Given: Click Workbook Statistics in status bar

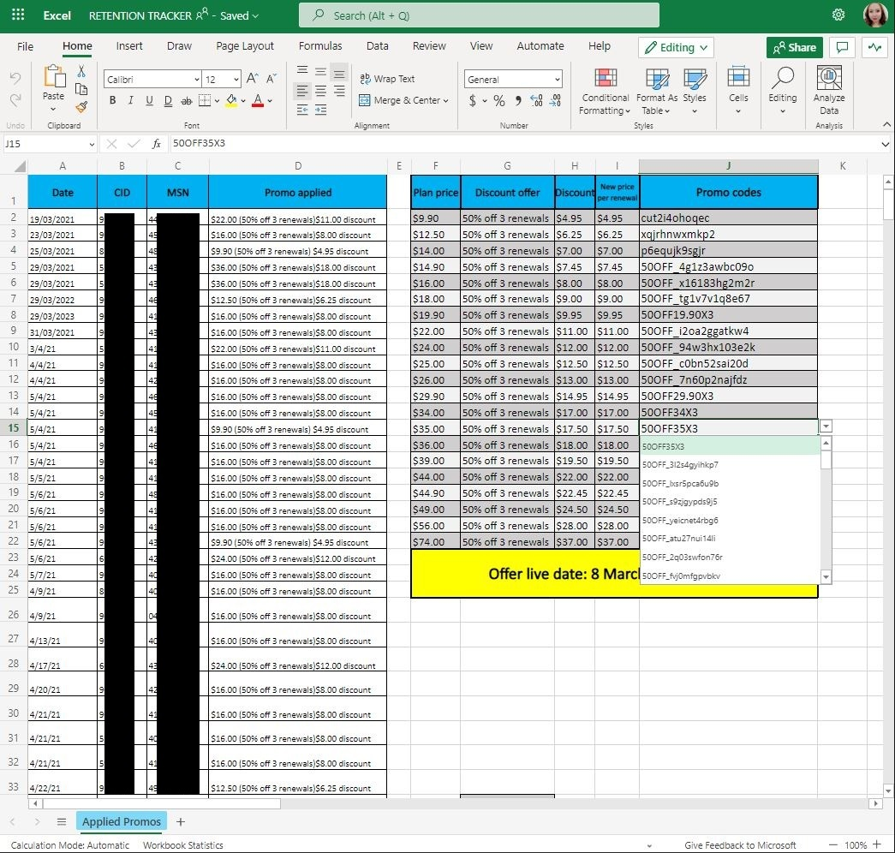Looking at the screenshot, I should point(182,845).
